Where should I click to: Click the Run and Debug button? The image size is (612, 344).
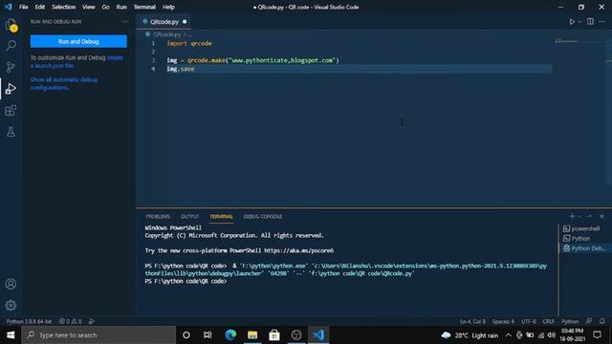click(78, 41)
